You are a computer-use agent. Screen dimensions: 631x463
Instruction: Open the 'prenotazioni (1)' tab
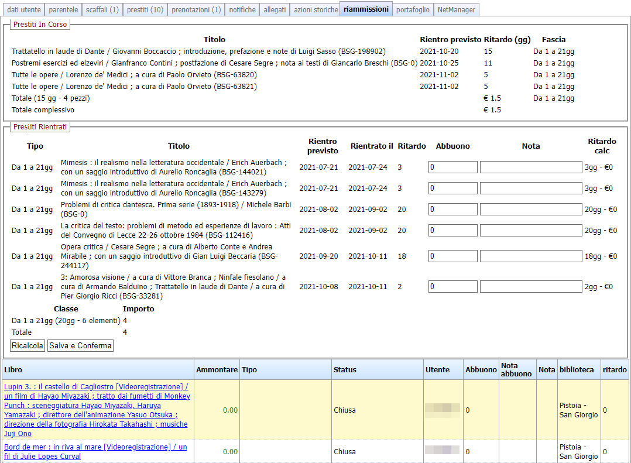point(196,9)
